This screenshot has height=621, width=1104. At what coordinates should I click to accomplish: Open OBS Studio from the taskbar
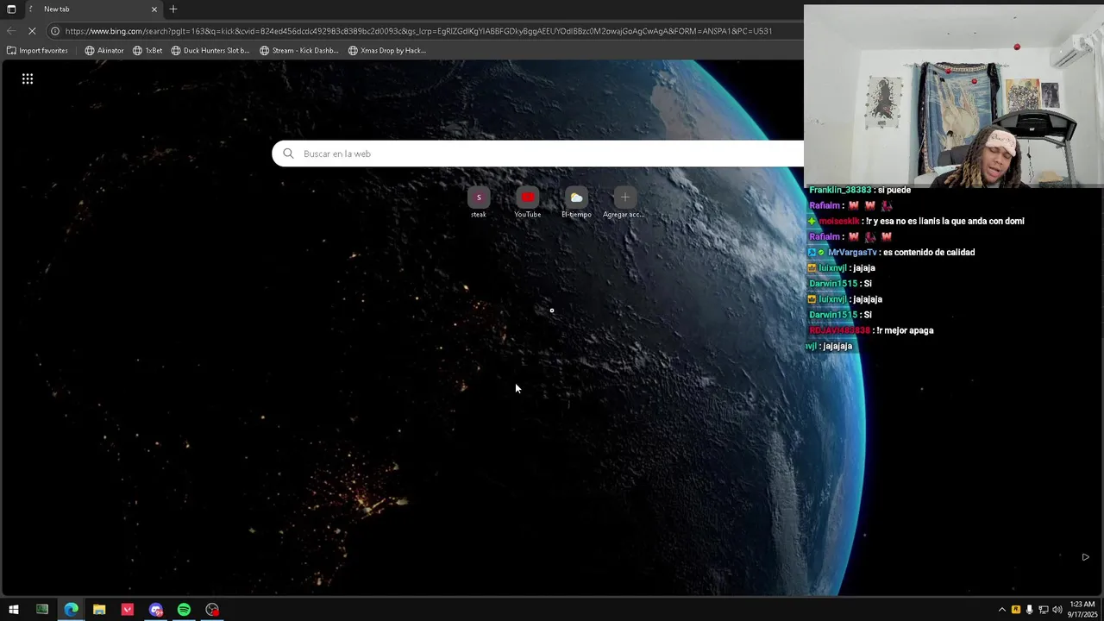click(212, 610)
